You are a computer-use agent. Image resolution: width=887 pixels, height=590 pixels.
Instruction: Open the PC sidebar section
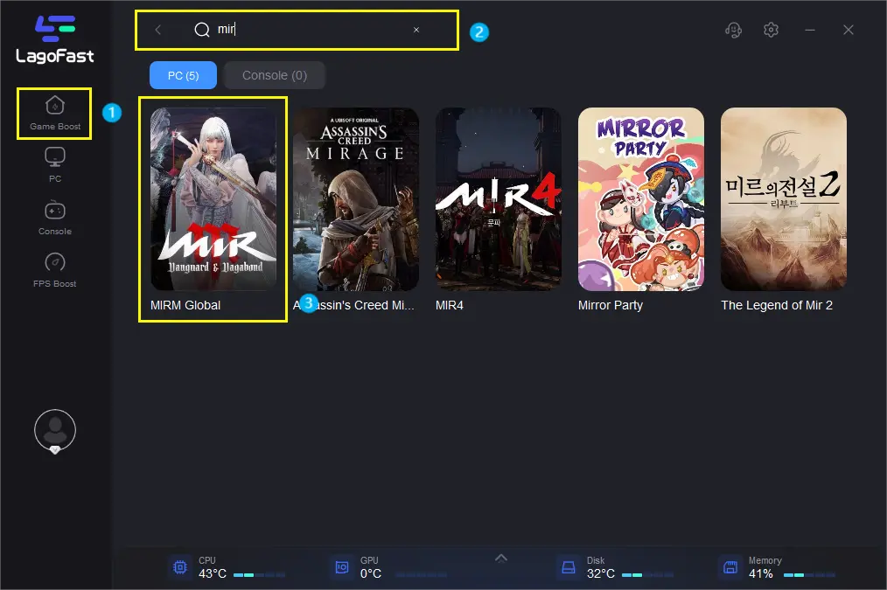(55, 164)
